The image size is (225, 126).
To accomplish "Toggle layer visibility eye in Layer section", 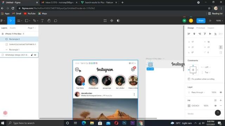I will pos(221,92).
